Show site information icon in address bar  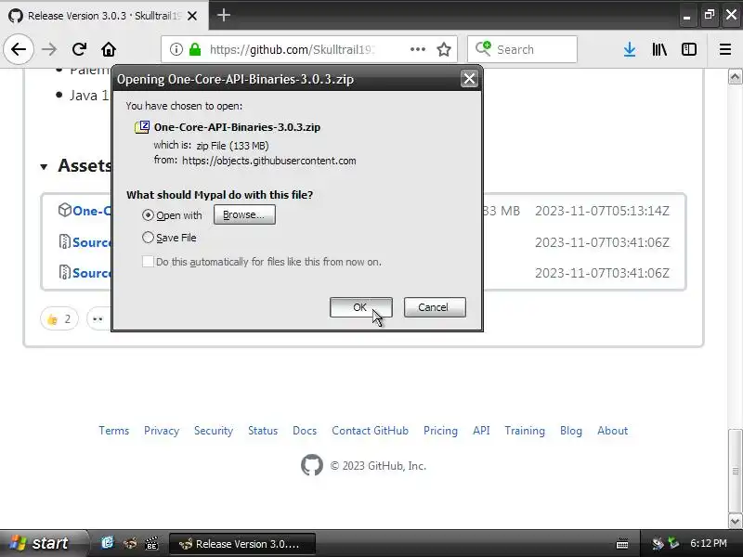pos(176,49)
